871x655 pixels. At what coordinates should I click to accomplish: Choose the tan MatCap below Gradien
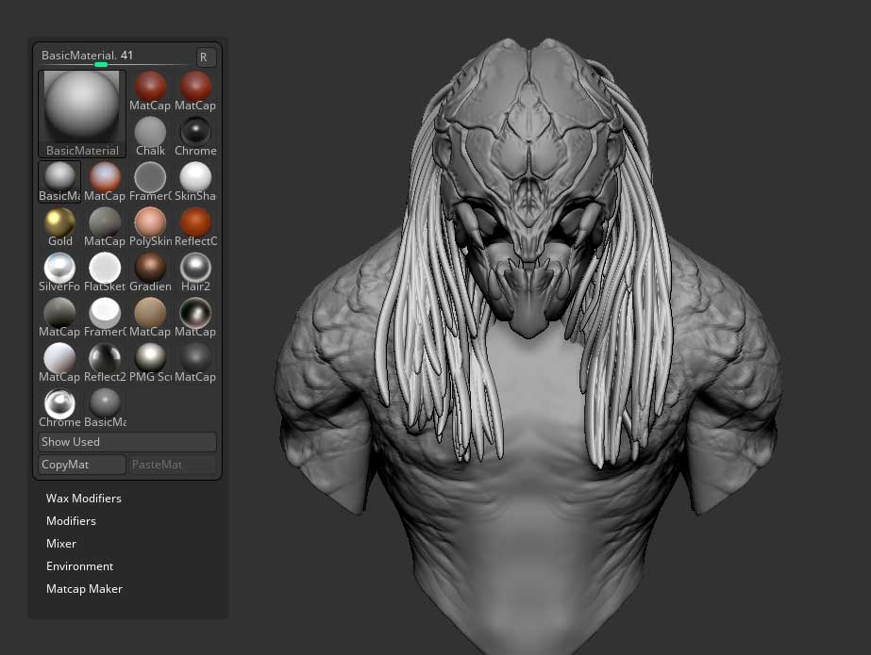[x=150, y=318]
